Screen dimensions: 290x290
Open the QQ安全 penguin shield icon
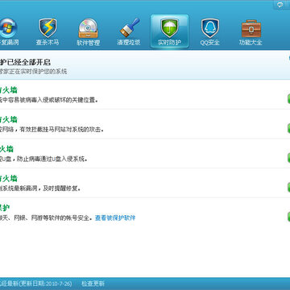tap(210, 28)
